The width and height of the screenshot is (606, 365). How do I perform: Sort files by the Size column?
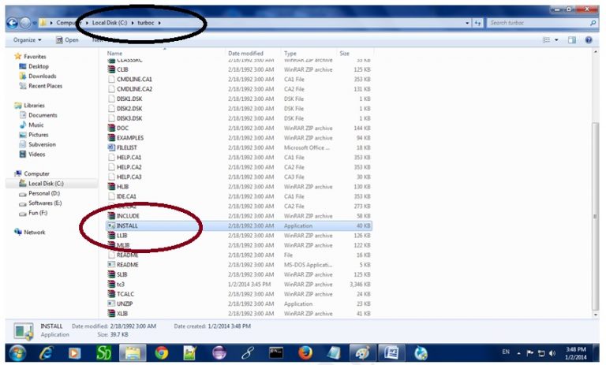345,53
